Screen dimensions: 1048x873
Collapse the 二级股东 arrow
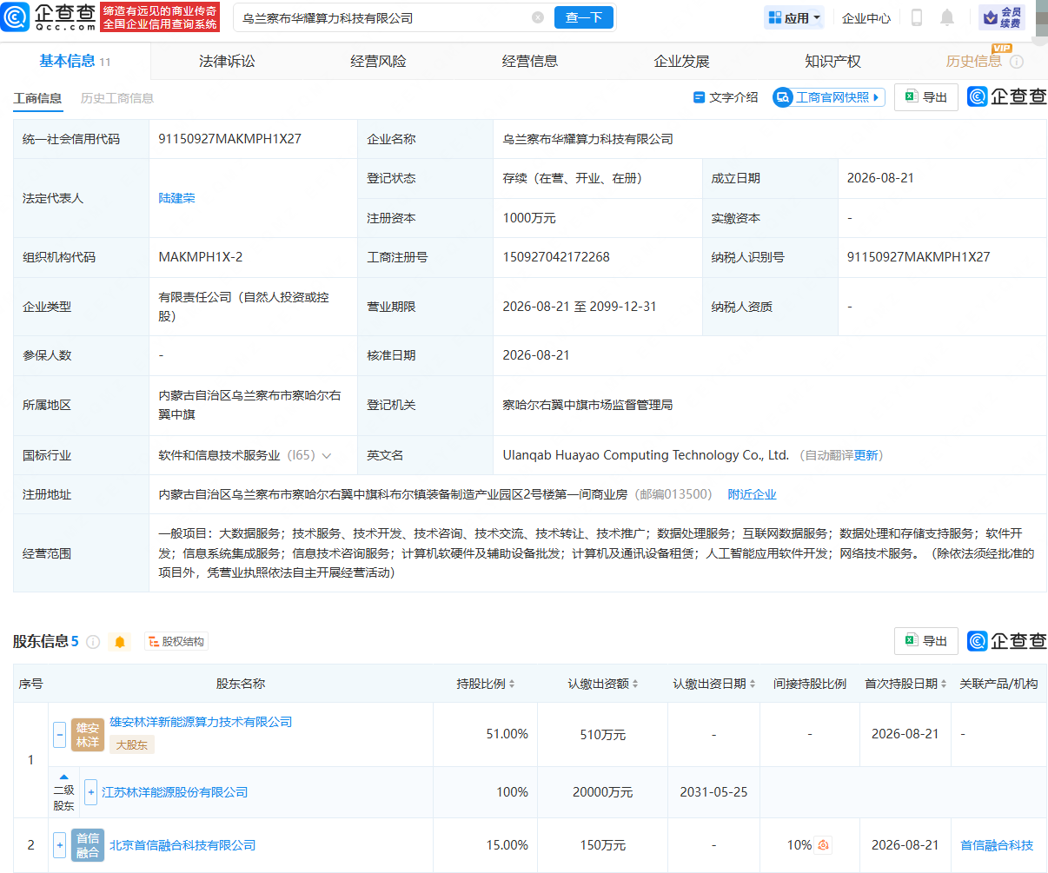tap(63, 777)
